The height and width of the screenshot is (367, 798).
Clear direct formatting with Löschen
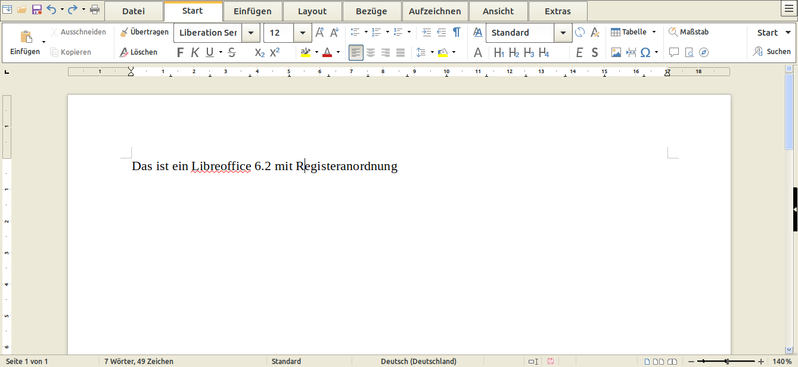tap(139, 52)
